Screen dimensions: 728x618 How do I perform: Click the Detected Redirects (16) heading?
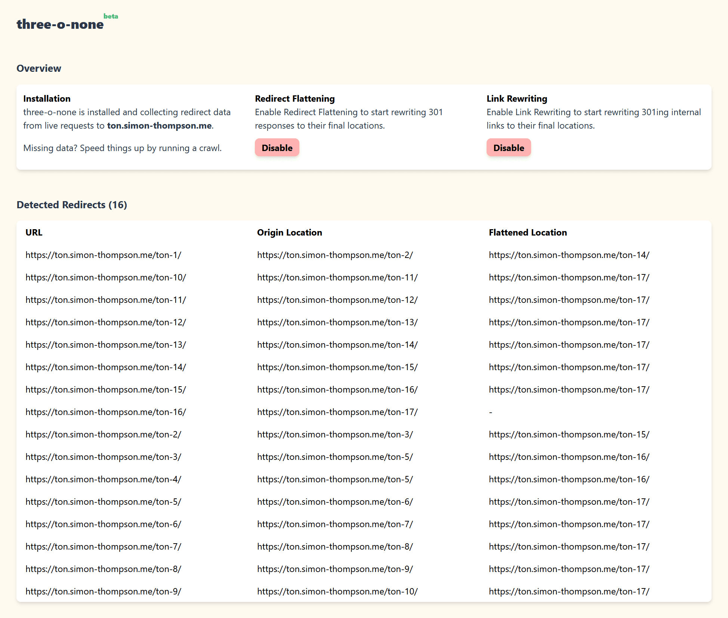click(x=72, y=205)
